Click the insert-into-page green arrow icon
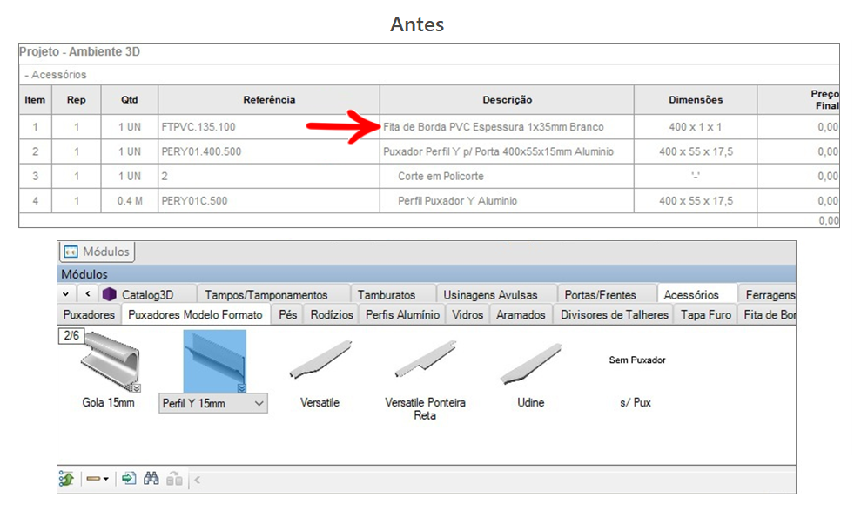861x511 pixels. (129, 479)
